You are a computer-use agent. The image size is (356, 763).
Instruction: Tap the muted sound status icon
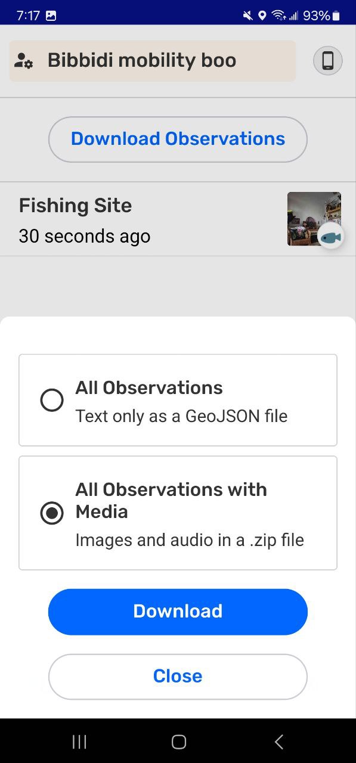(248, 15)
